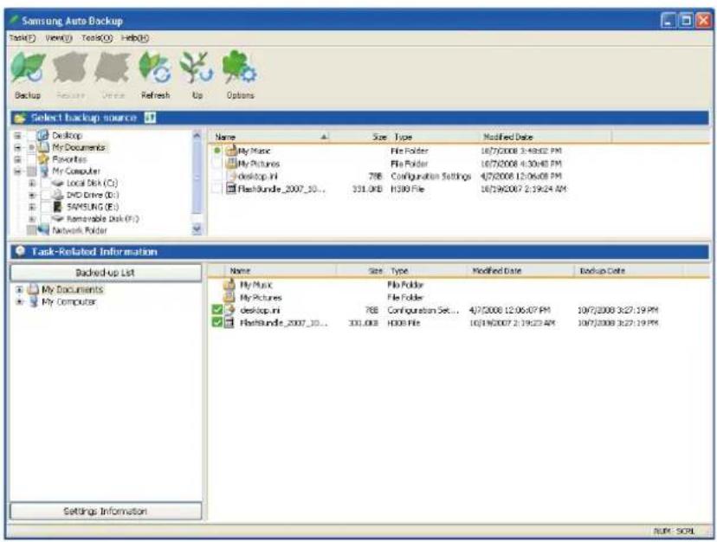Click the greyed-out Restore toolbar icon
Image resolution: width=717 pixels, height=542 pixels.
click(70, 68)
